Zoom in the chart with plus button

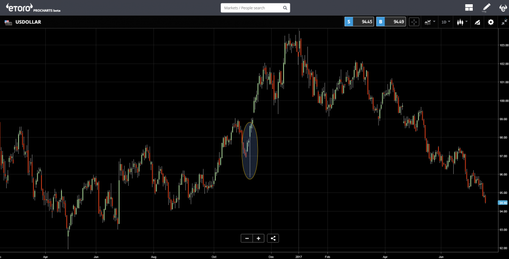coord(258,238)
